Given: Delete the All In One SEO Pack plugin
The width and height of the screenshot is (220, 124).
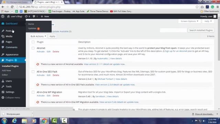Looking at the screenshot, I should coord(56,75).
